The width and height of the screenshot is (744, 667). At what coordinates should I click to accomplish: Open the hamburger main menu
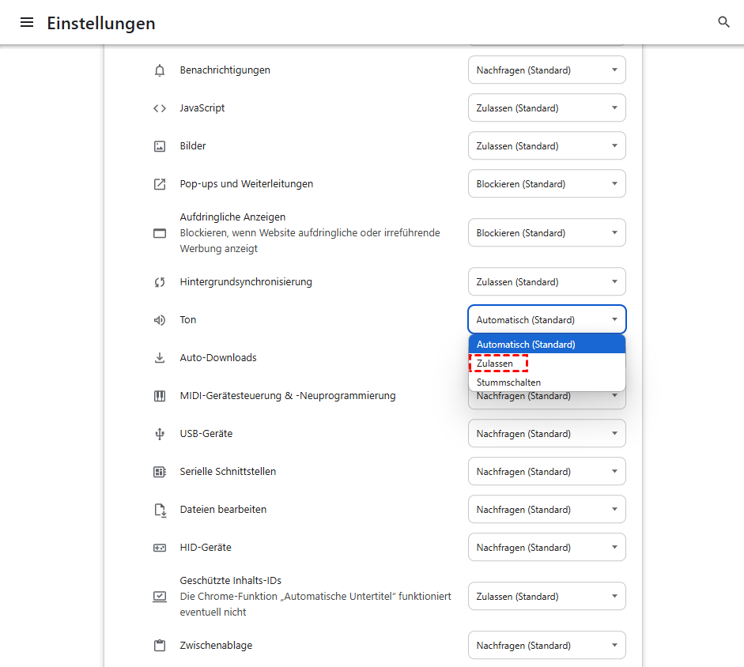pyautogui.click(x=27, y=23)
